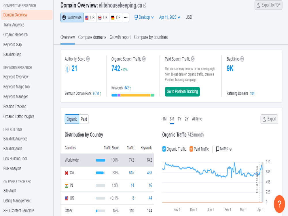Open the domain external link icon
This screenshot has height=216, width=288.
(145, 5)
